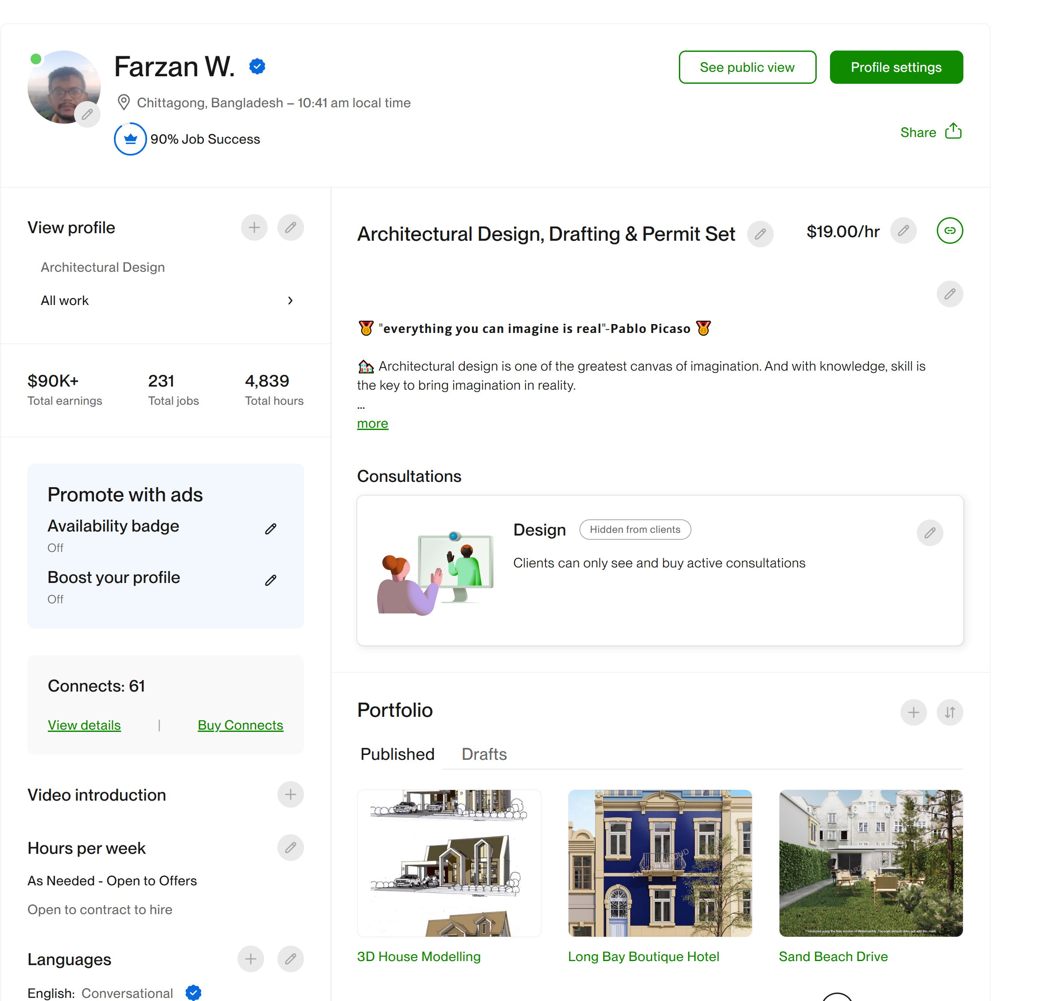Viewport: 1052px width, 1001px height.
Task: Add a new portfolio item
Action: coord(913,712)
